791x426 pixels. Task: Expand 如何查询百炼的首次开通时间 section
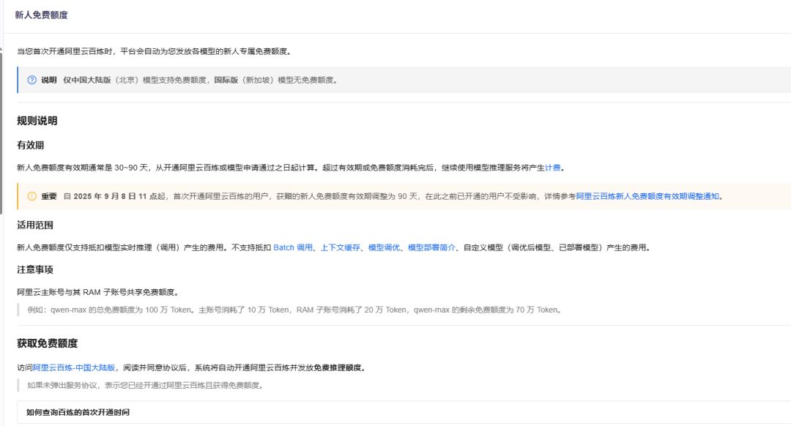coord(404,412)
